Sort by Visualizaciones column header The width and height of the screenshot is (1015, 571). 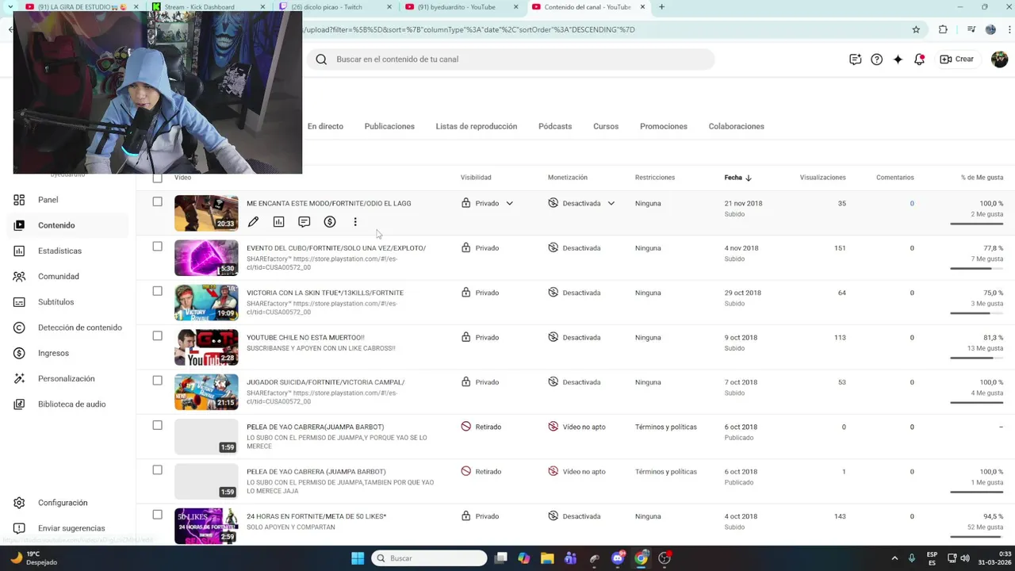click(x=822, y=178)
